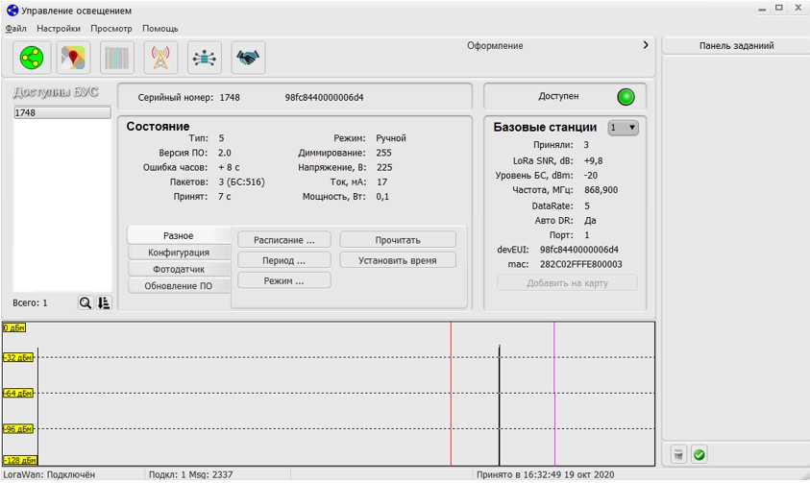Open the Настройки menu
This screenshot has height=483, width=810.
tap(59, 29)
